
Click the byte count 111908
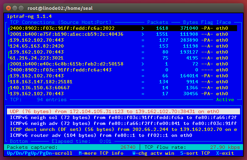point(189,34)
